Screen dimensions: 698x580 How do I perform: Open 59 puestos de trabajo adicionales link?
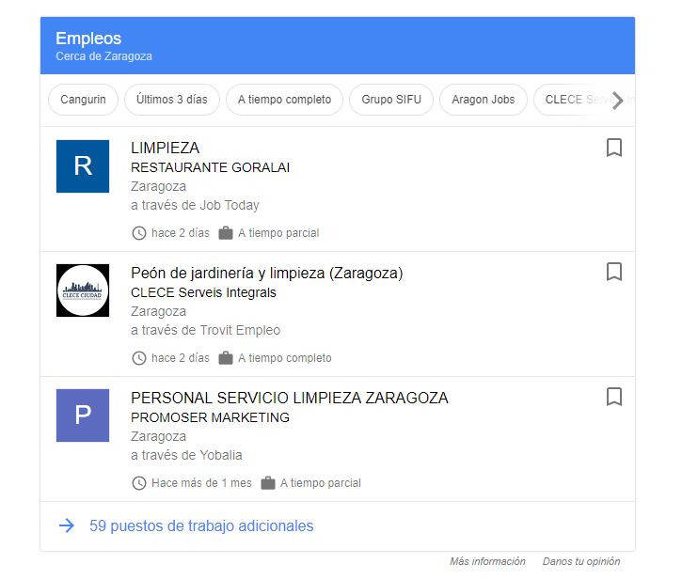point(201,526)
